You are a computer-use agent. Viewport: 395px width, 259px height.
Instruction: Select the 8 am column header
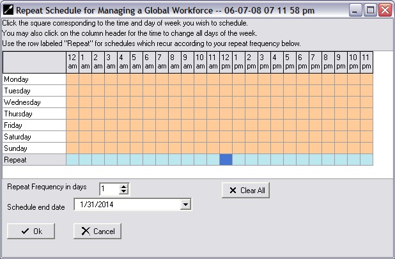coord(174,62)
